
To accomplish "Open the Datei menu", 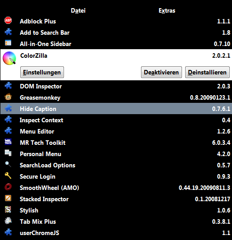I will pyautogui.click(x=78, y=10).
